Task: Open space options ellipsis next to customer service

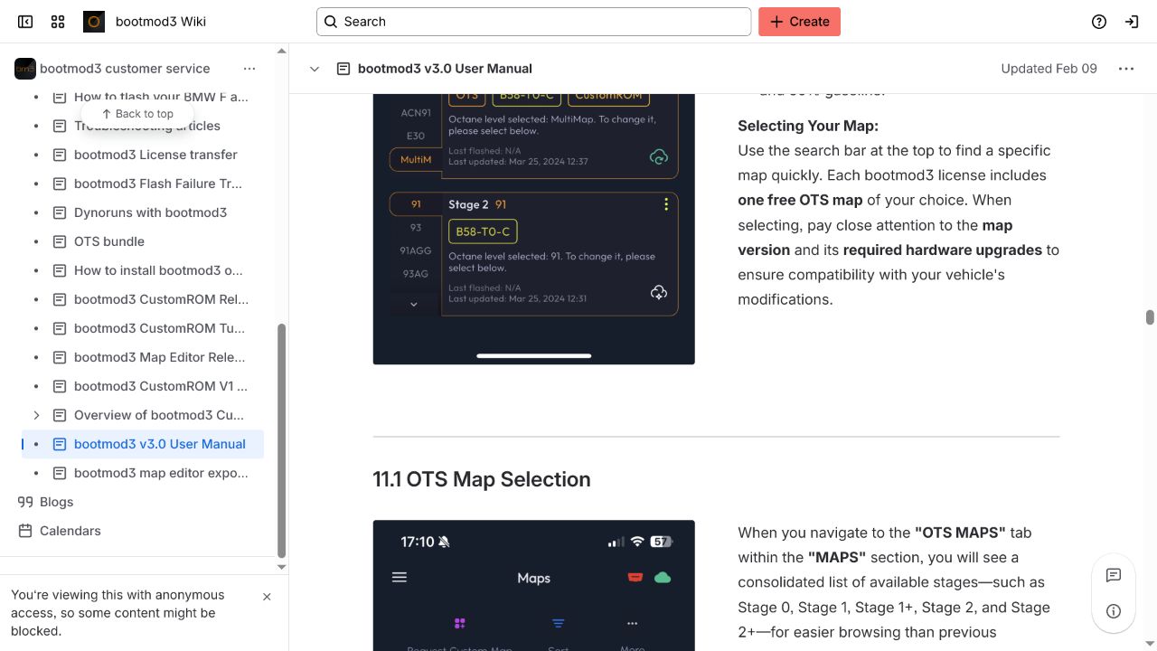Action: click(249, 69)
